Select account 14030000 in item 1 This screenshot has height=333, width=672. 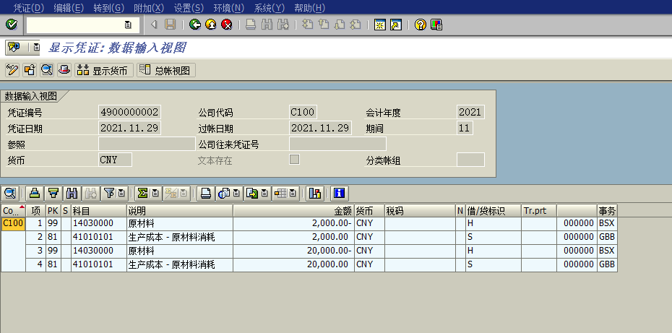[x=98, y=223]
